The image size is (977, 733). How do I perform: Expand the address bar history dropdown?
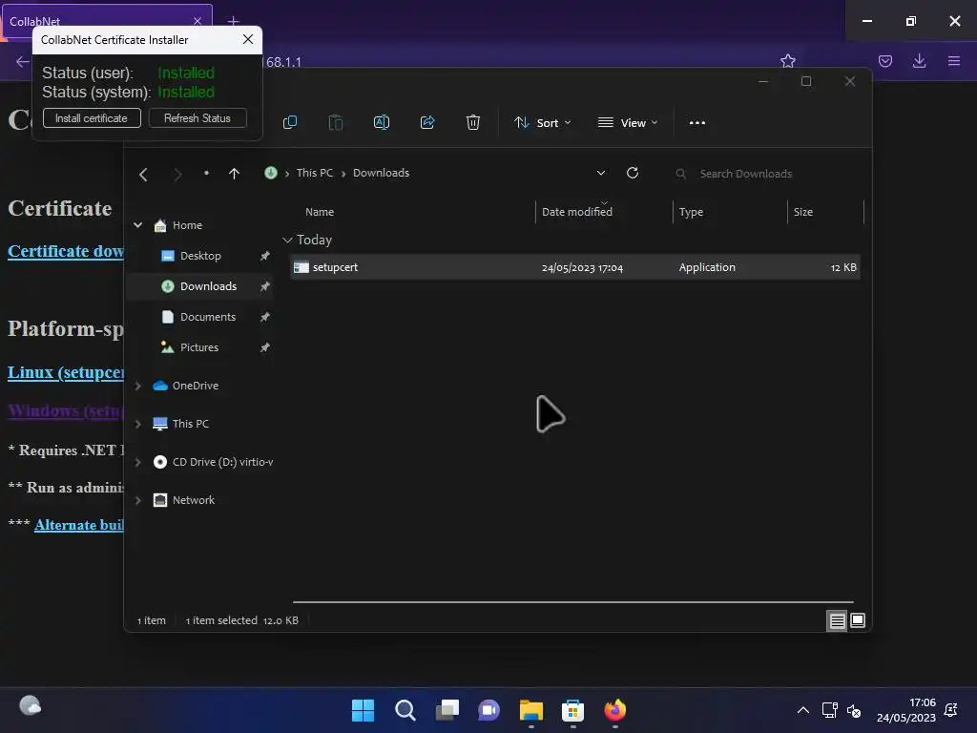click(x=601, y=173)
